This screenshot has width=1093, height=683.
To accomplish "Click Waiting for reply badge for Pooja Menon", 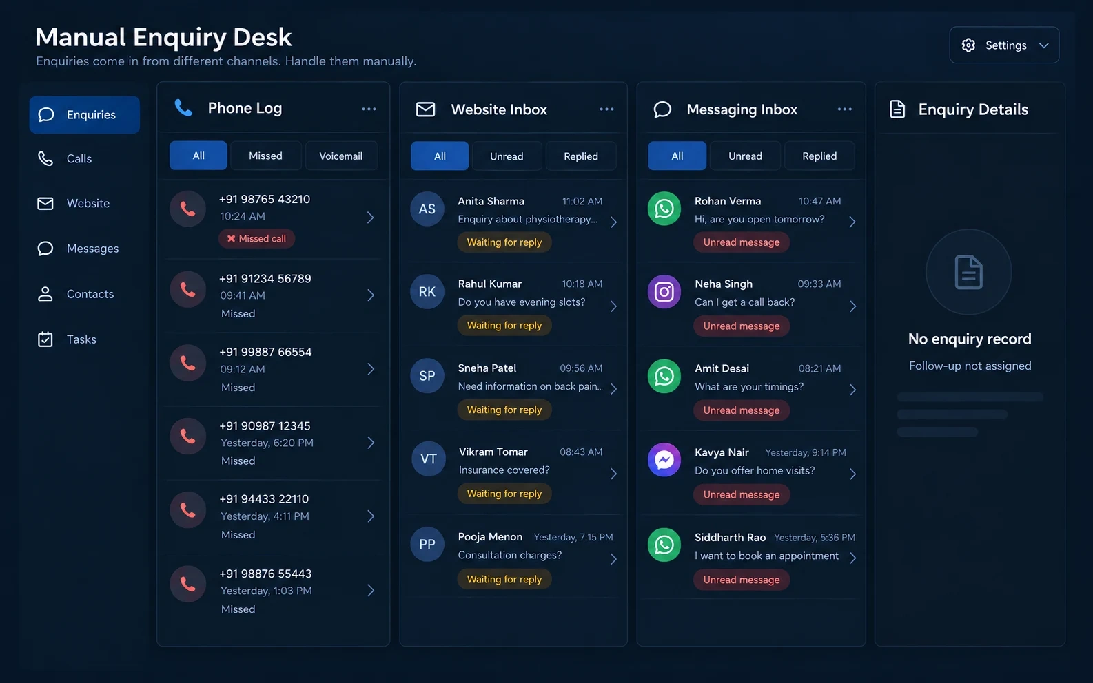I will (504, 579).
